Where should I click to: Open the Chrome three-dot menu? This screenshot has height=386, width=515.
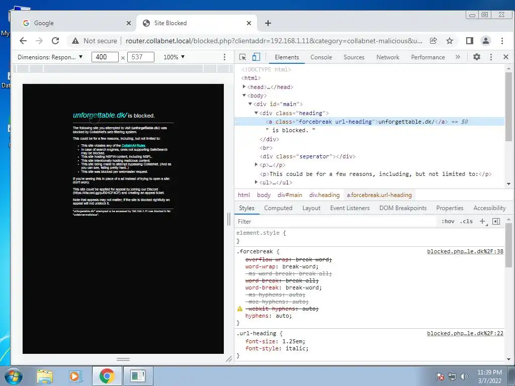point(502,41)
